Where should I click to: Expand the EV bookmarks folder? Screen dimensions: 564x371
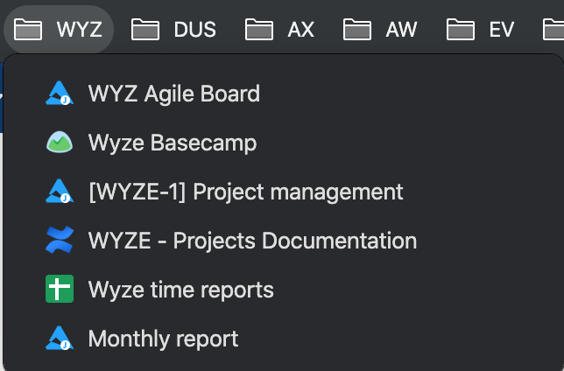481,29
